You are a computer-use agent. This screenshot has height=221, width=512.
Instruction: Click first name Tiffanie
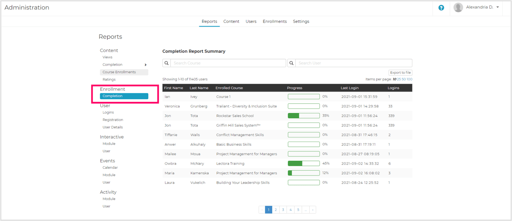171,135
